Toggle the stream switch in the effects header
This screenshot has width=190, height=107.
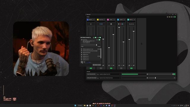(100, 37)
